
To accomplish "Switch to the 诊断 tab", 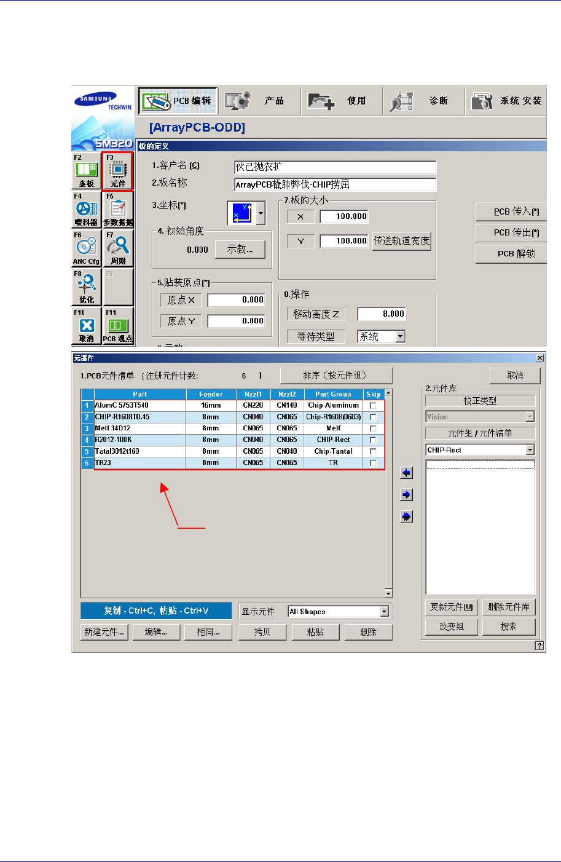I will click(424, 101).
